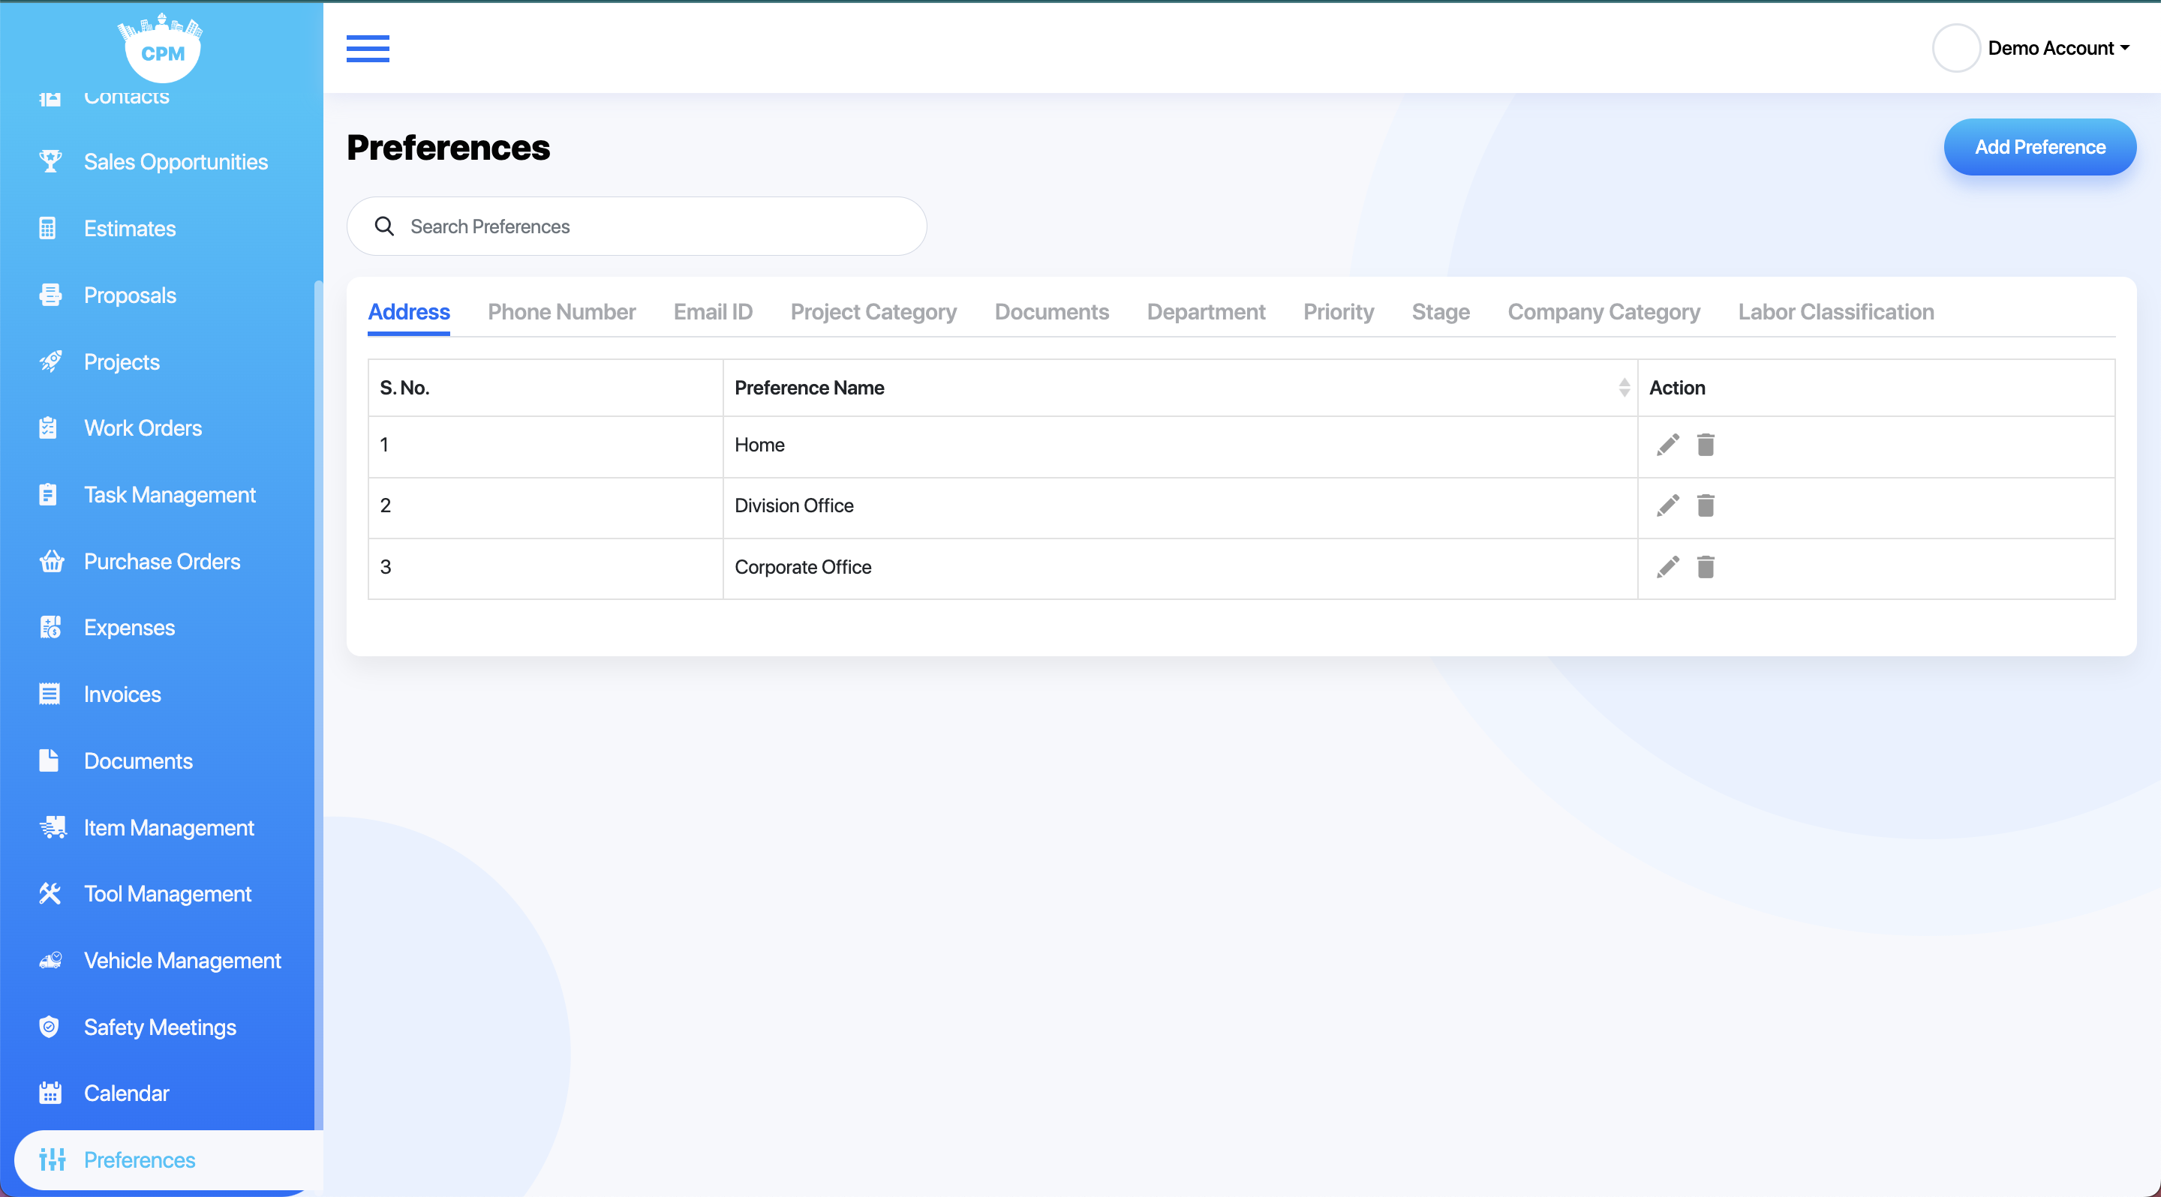
Task: Sort by Preference Name column arrows
Action: pyautogui.click(x=1624, y=387)
